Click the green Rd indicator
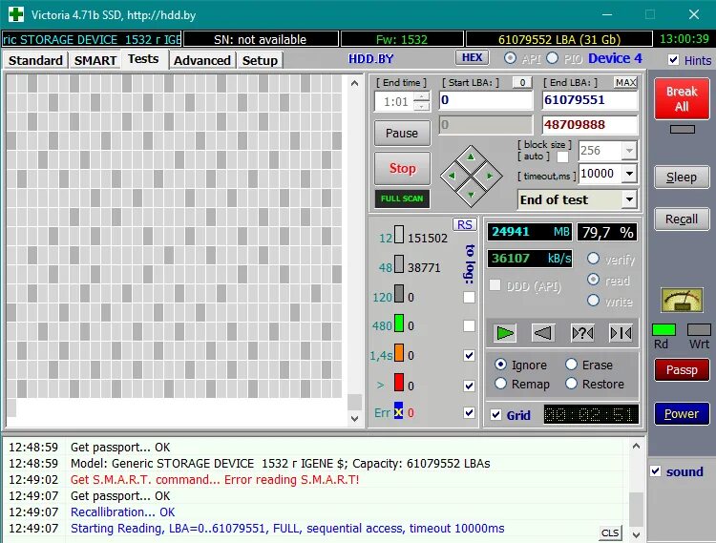 [663, 329]
